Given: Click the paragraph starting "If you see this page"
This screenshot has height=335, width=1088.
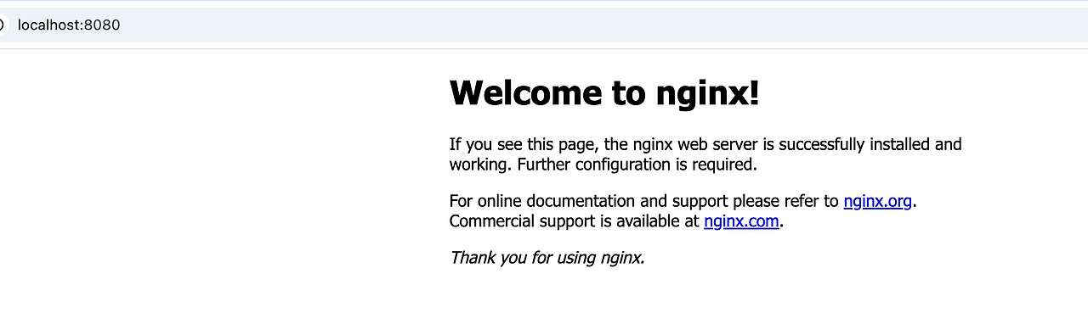Looking at the screenshot, I should 705,154.
